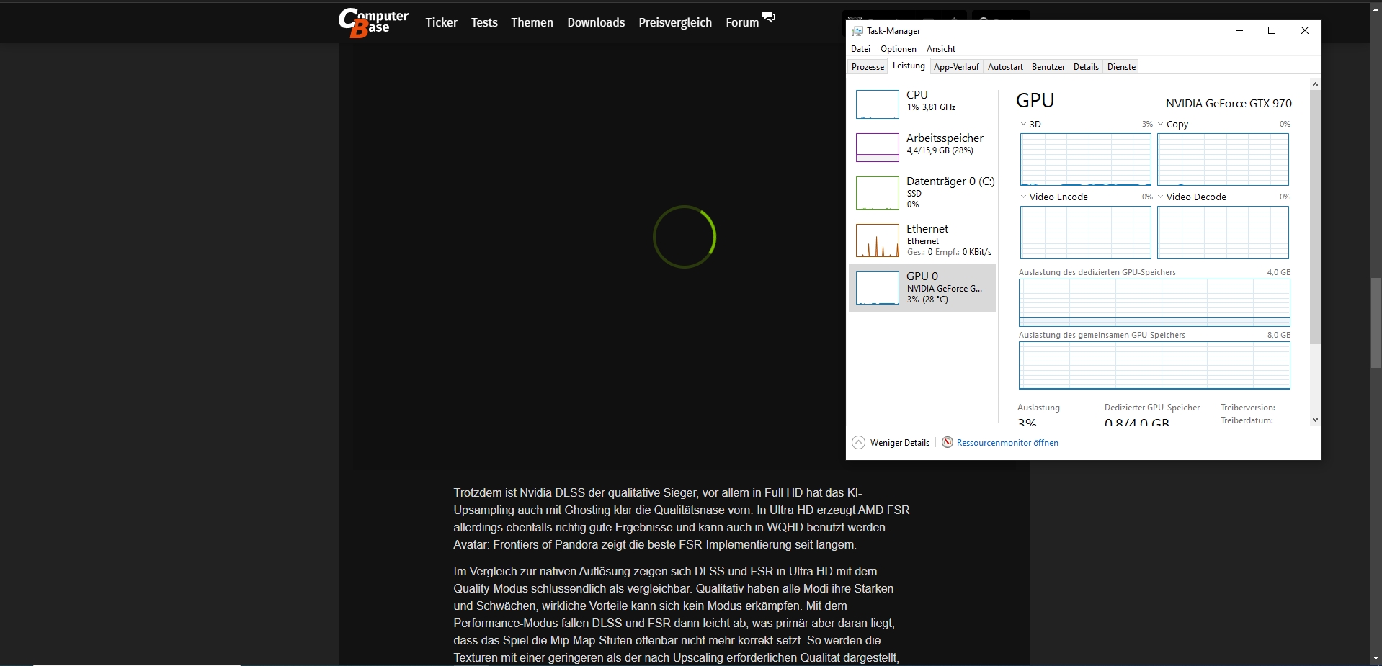Click the Treiberversion label

point(1247,408)
